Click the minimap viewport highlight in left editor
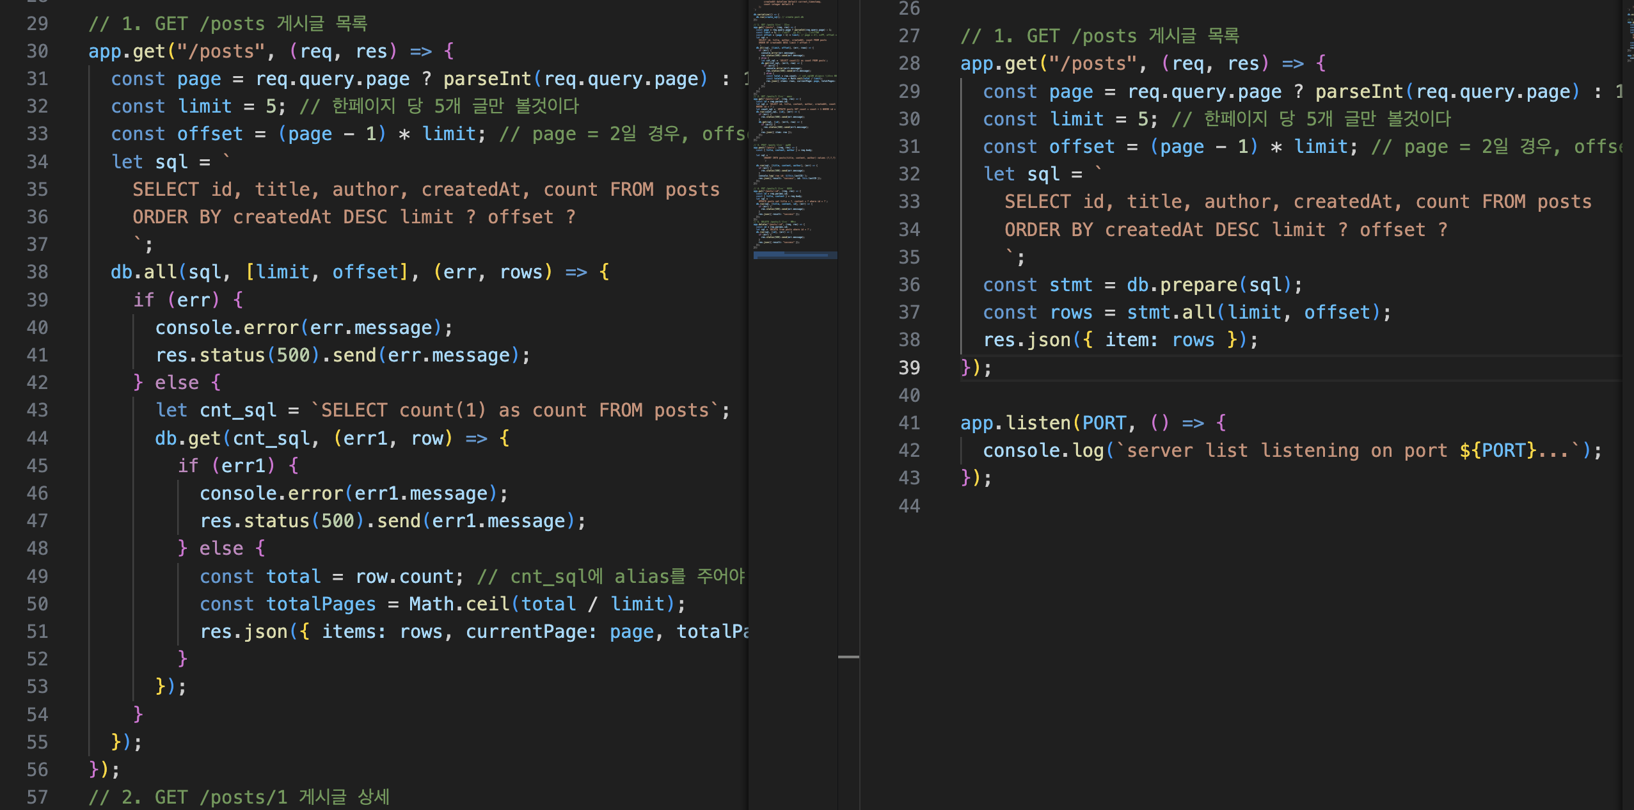 pos(795,255)
